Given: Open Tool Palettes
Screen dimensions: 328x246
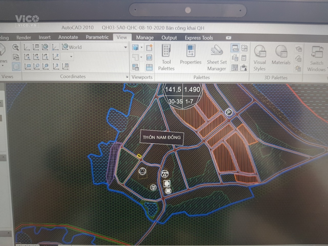Looking at the screenshot, I should click(166, 58).
